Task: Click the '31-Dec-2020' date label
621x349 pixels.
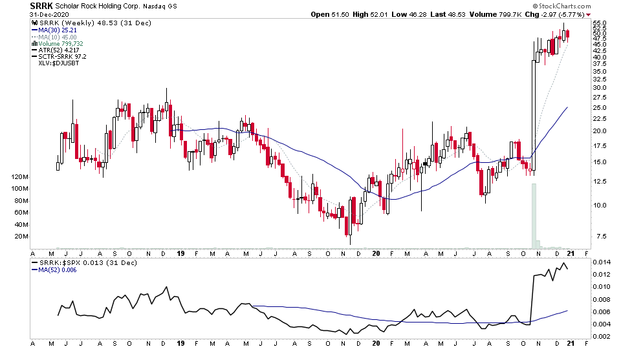Action: [x=49, y=15]
